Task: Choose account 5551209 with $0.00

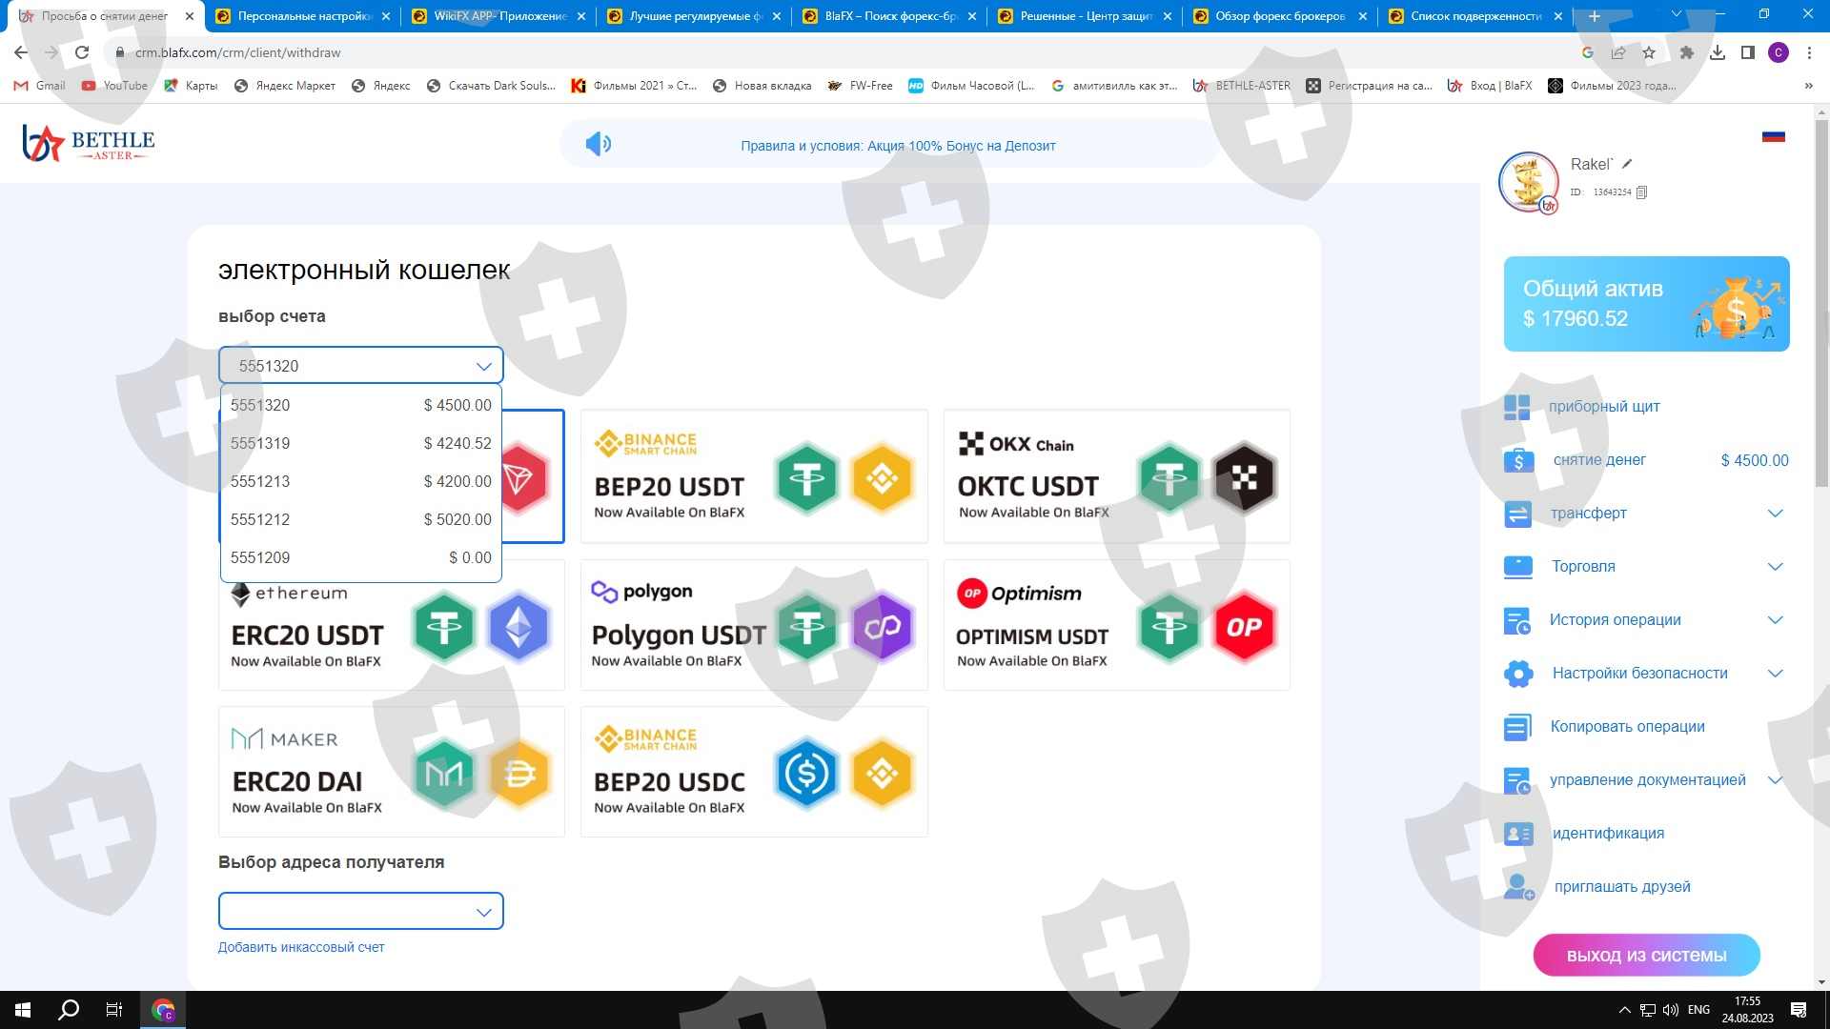Action: [360, 557]
